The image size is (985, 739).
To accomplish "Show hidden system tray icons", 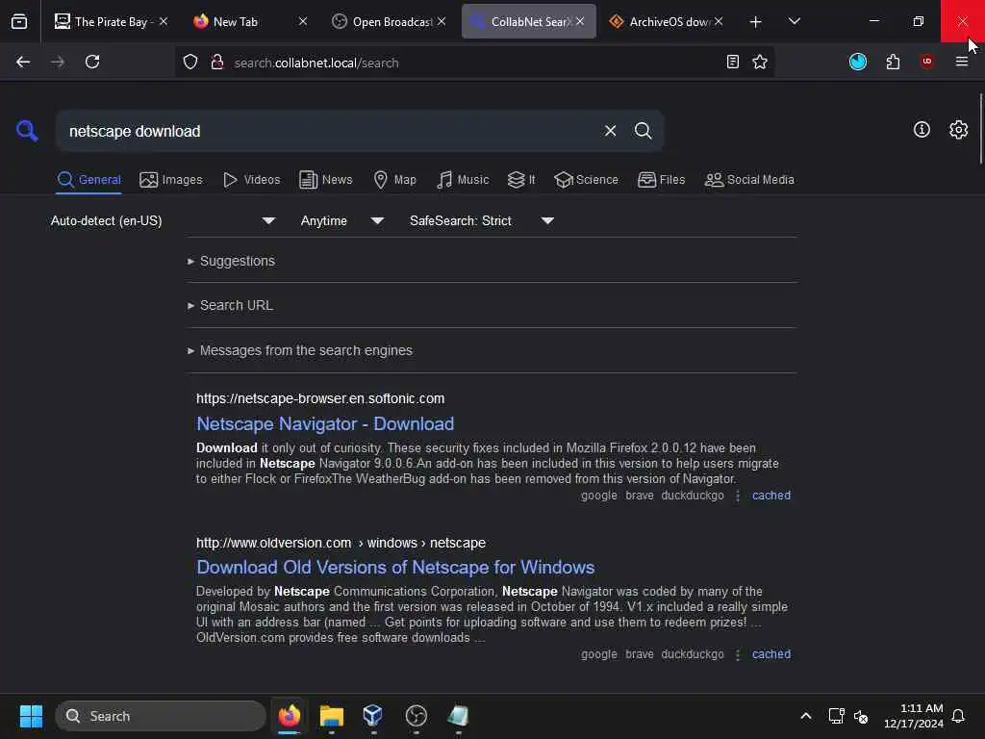I will [x=806, y=716].
